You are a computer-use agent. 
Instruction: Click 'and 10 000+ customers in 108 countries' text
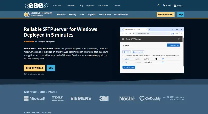pyautogui.click(x=174, y=98)
